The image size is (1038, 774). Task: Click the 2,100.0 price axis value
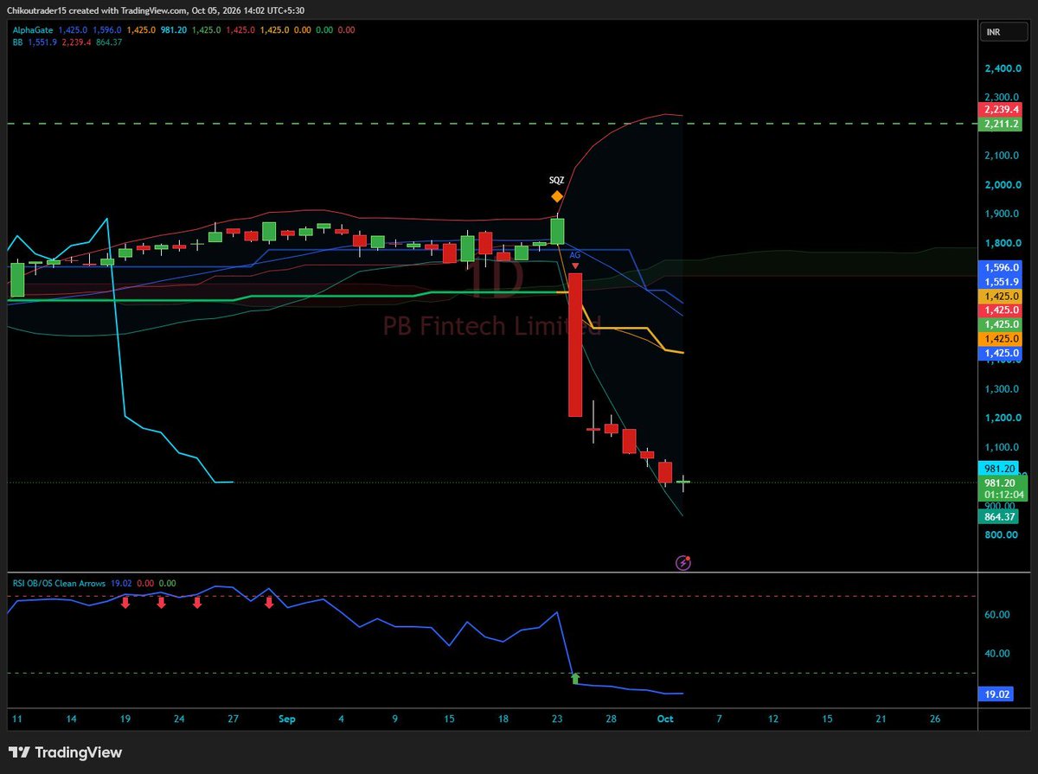click(1003, 156)
